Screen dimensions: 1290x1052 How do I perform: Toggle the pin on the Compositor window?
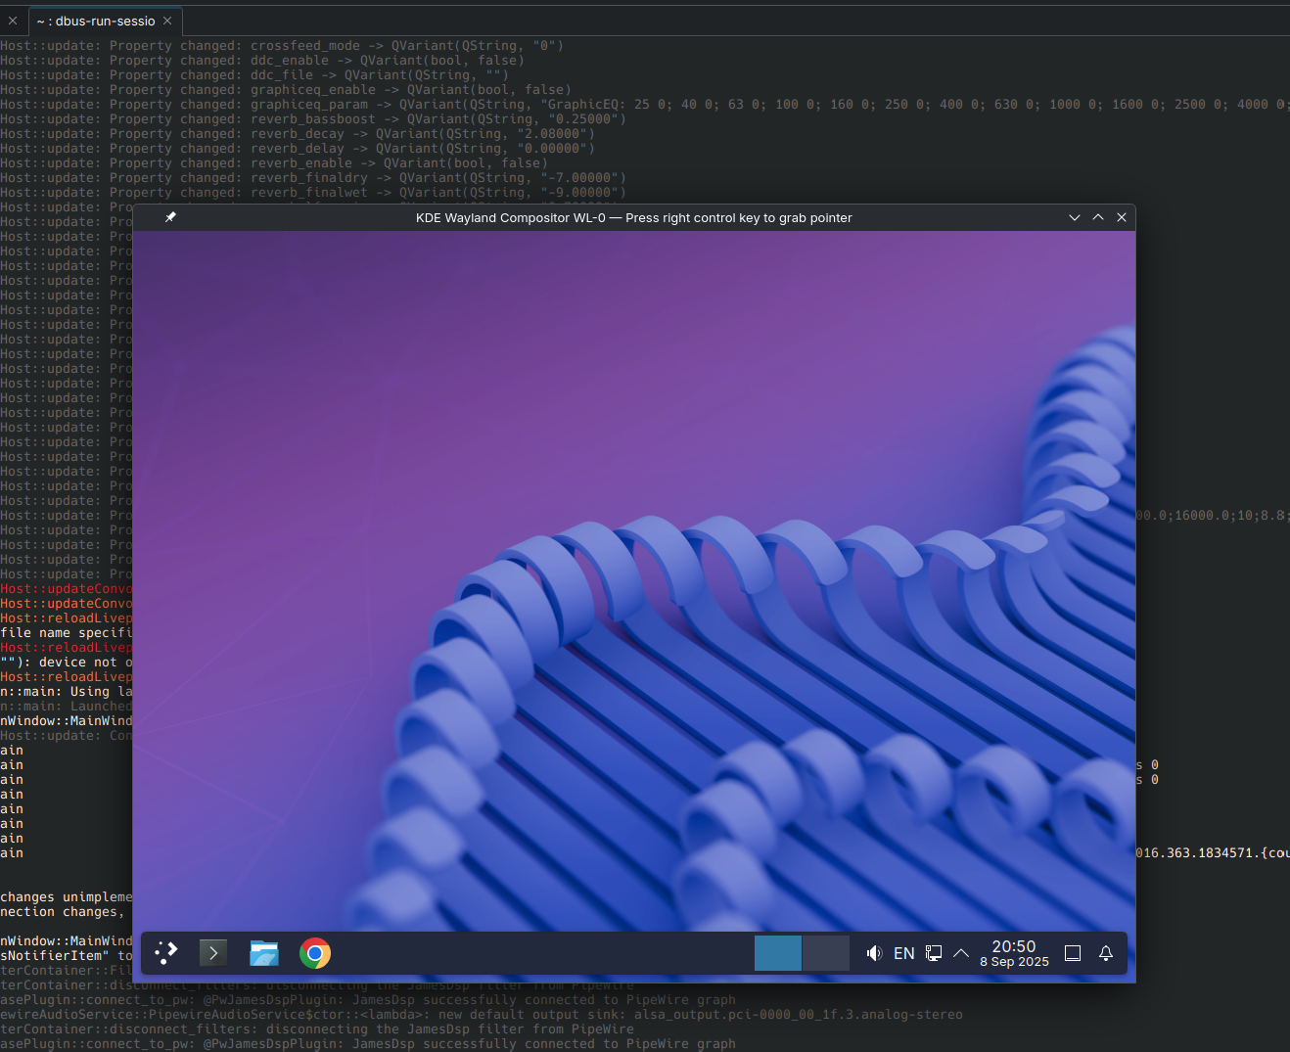coord(170,217)
